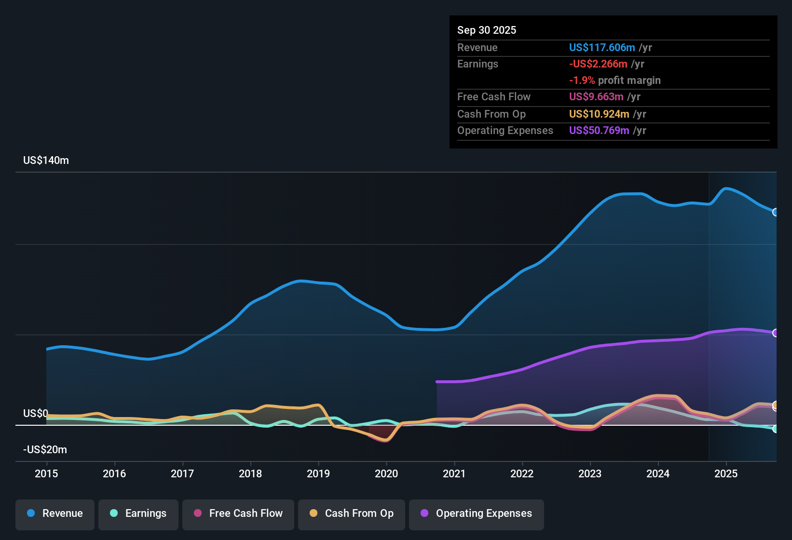Image resolution: width=792 pixels, height=540 pixels.
Task: Toggle visibility of the Free Cash Flow series
Action: pyautogui.click(x=238, y=513)
